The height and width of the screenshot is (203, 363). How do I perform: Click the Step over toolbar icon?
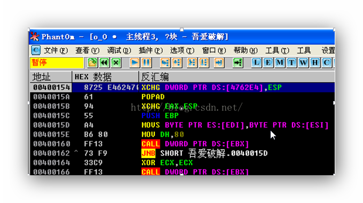click(x=177, y=63)
